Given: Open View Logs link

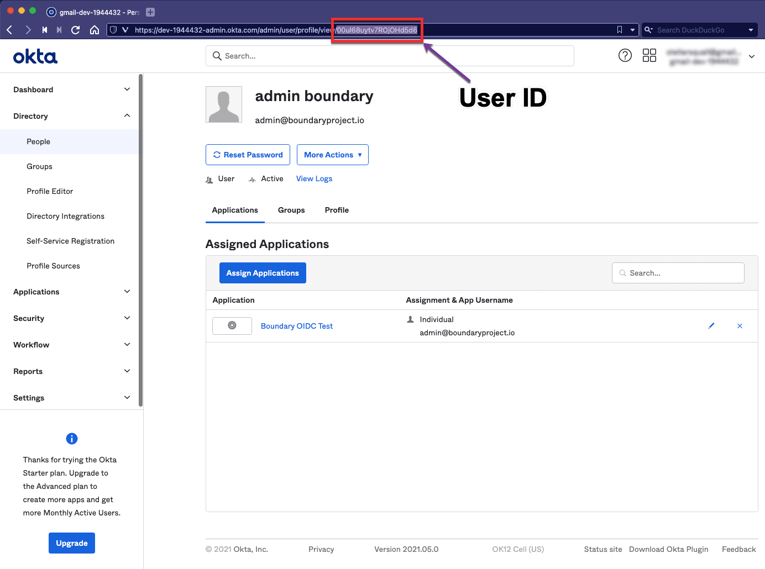Looking at the screenshot, I should 314,178.
